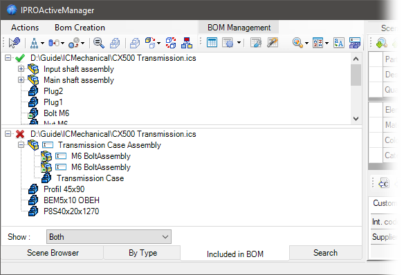Screen dimensions: 404x275
Task: Select the Included in BOM tab
Action: [x=235, y=254]
